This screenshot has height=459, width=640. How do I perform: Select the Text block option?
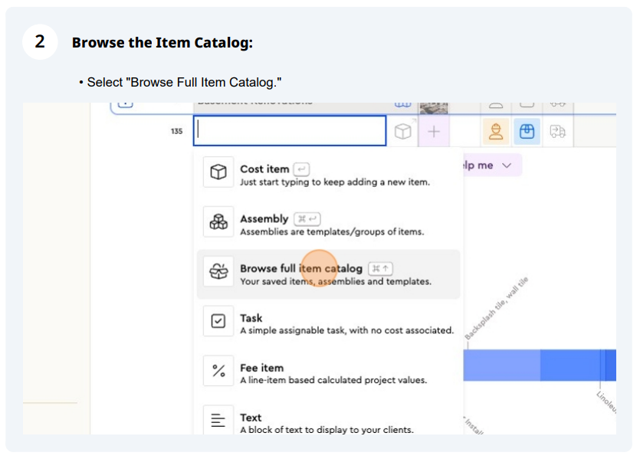click(329, 420)
